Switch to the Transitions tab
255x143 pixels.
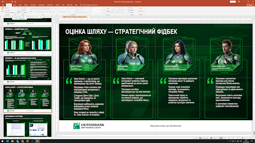click(33, 5)
